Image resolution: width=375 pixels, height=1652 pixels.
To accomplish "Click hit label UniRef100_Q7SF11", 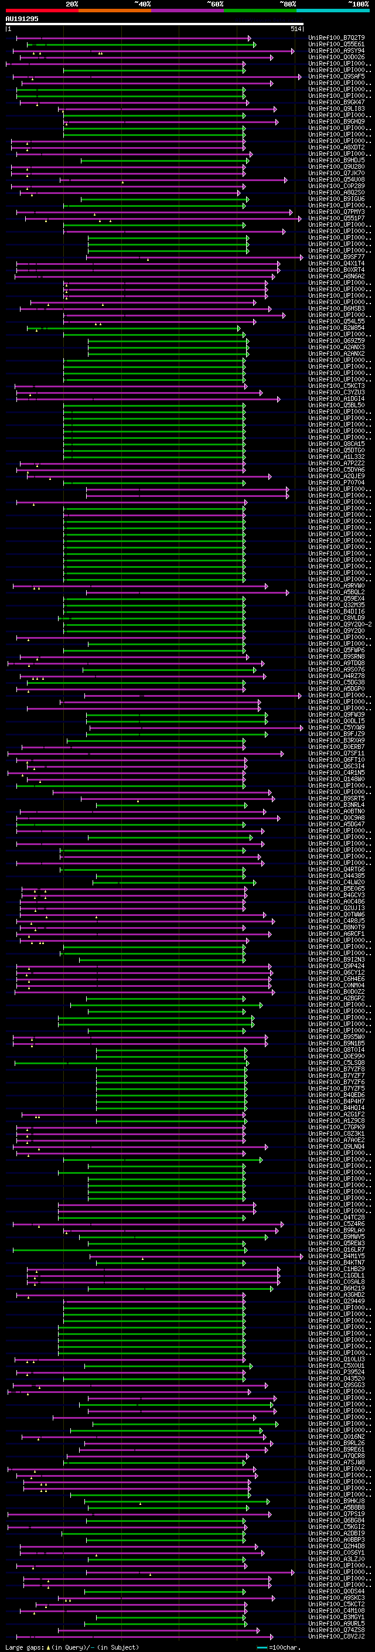I will click(336, 754).
